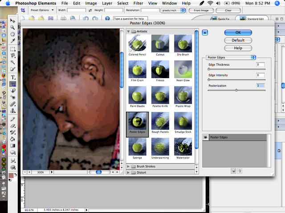This screenshot has width=285, height=213.
Task: Open the Image menu
Action: tap(91, 3)
